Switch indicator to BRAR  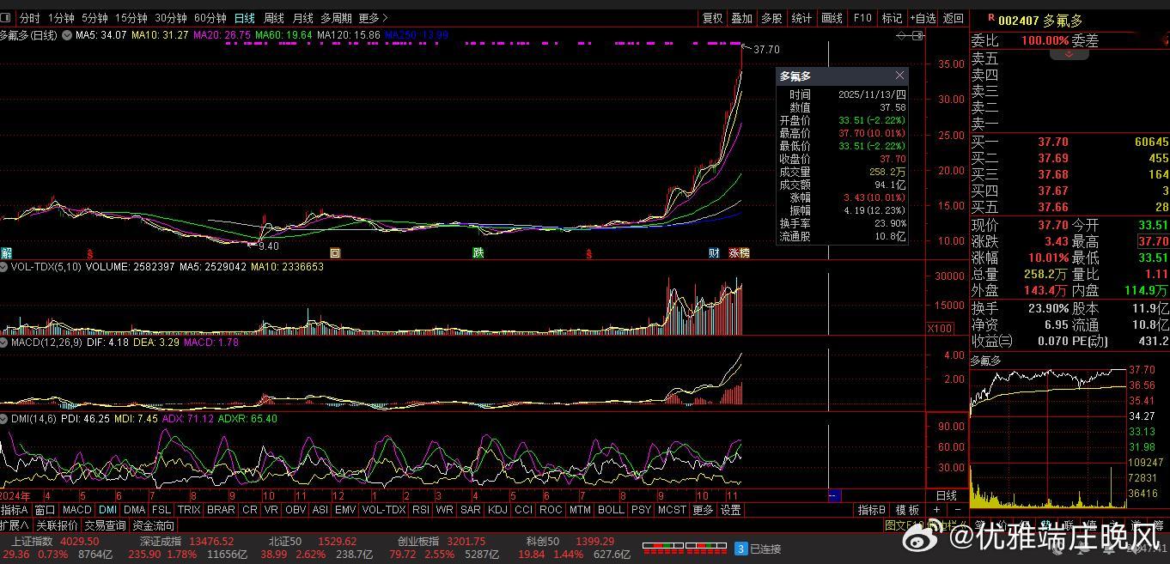pyautogui.click(x=221, y=510)
